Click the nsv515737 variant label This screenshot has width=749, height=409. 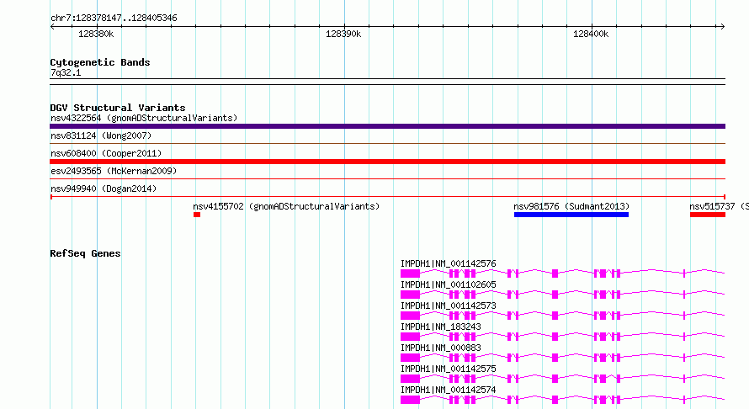pos(719,206)
